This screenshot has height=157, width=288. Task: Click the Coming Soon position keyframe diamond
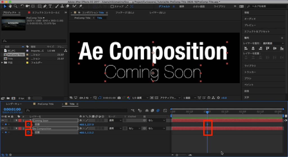click(207, 124)
